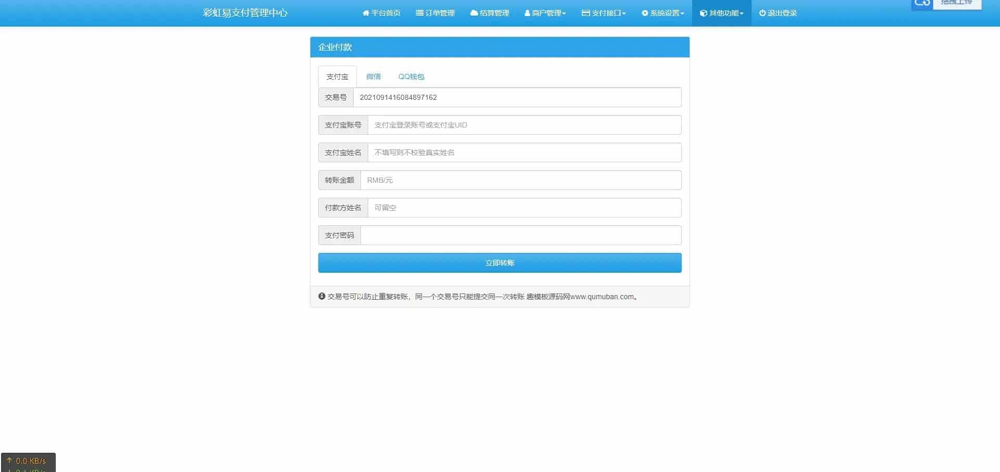The width and height of the screenshot is (1000, 472).
Task: Click the 付款方姓名 field label
Action: (343, 208)
